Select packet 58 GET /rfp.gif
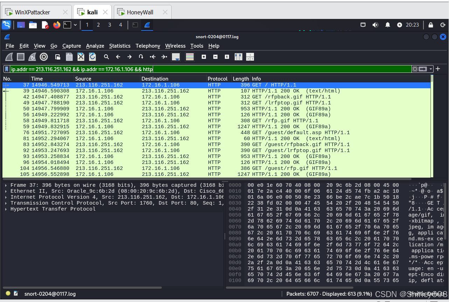449x302 pixels. (x=216, y=121)
